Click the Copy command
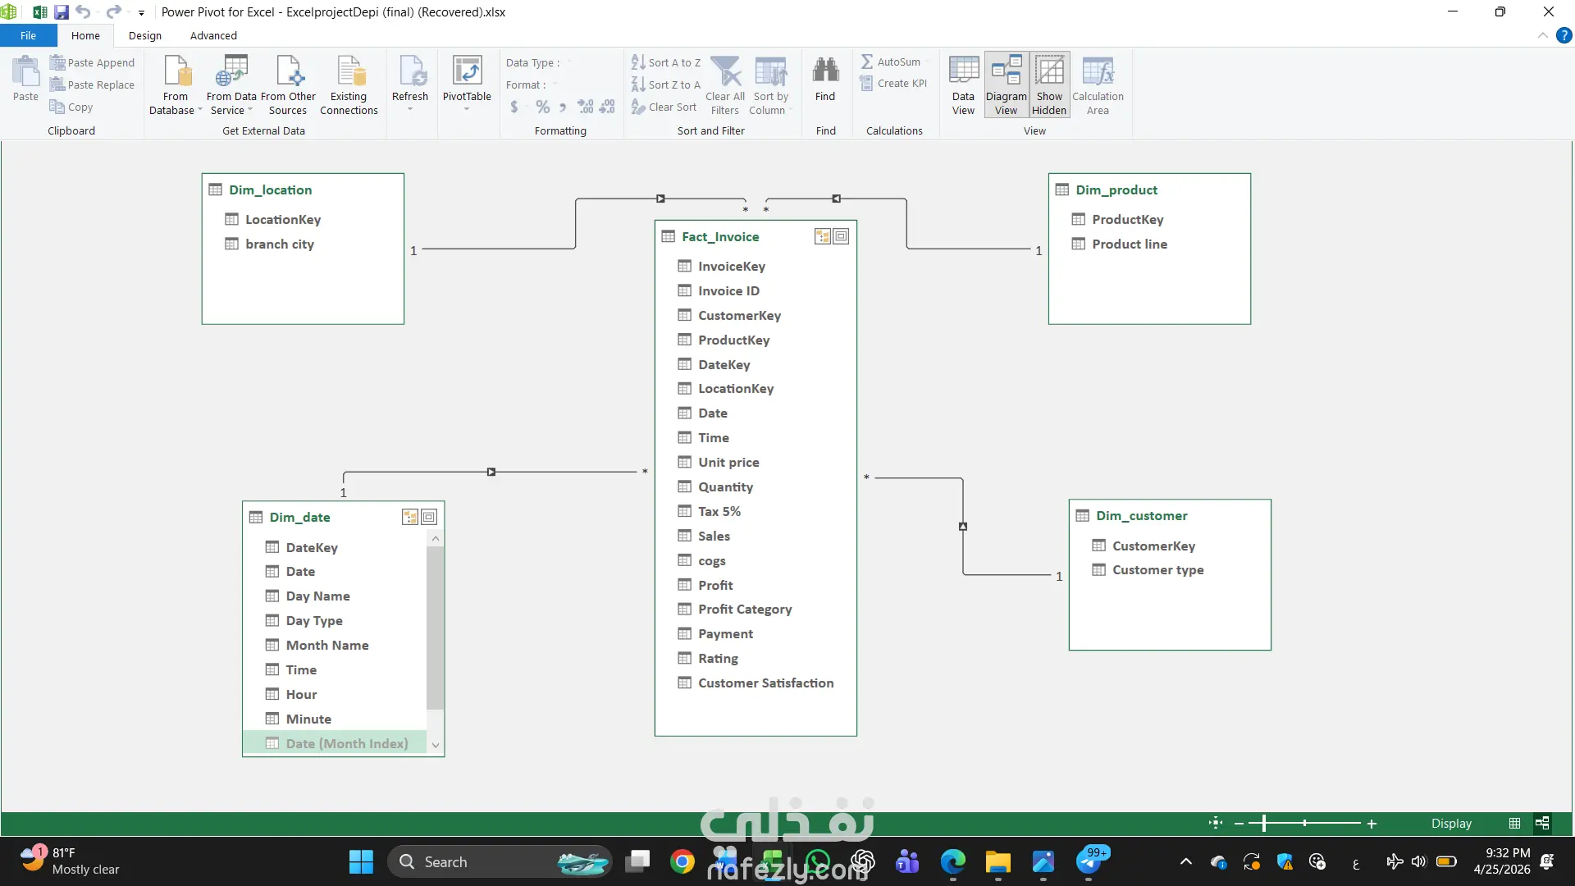1575x886 pixels. 71,107
